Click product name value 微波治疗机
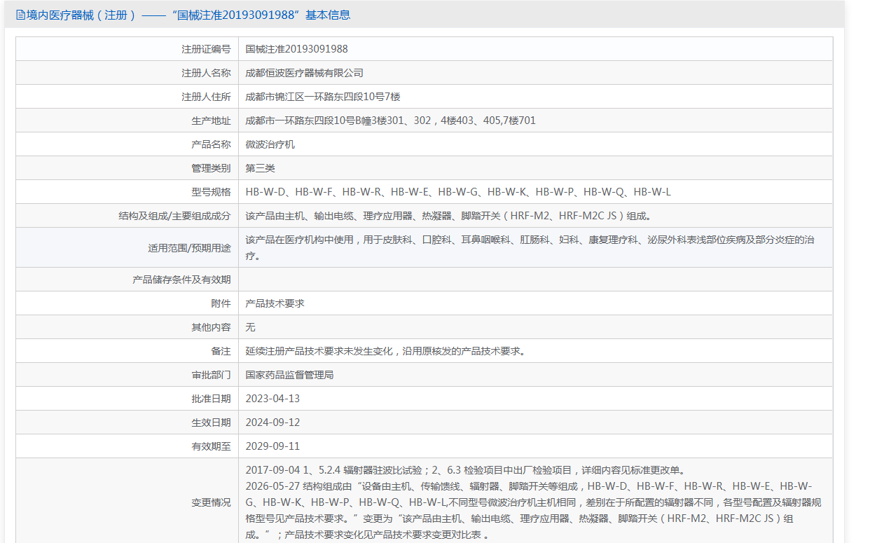 (270, 144)
